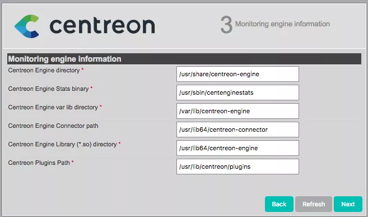Screen dimensions: 368x217
Task: Click the Centreon Engine Connector path label
Action: 53,126
